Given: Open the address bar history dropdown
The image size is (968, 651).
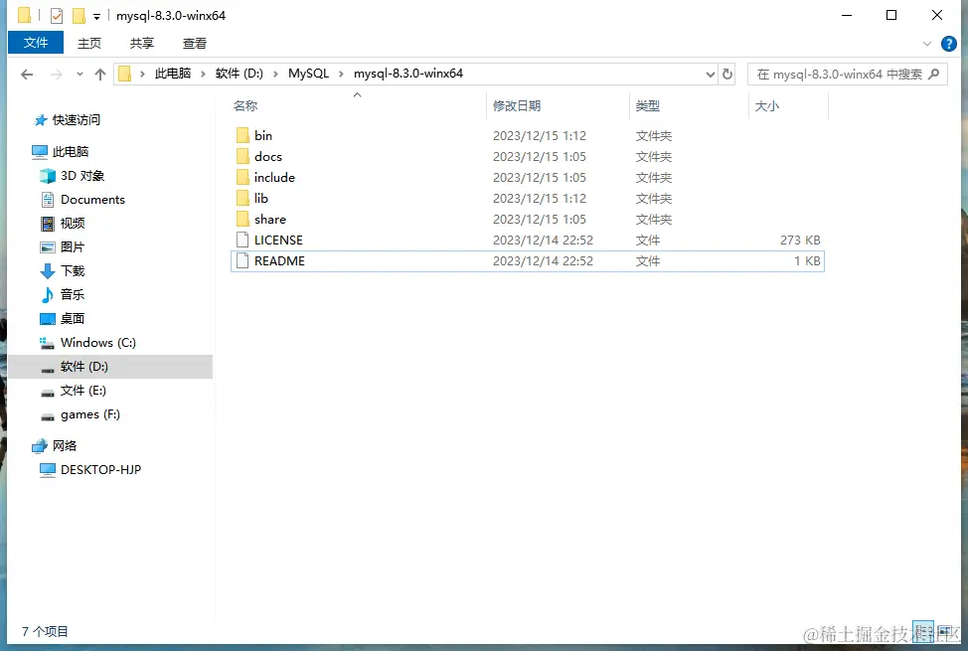Looking at the screenshot, I should point(710,75).
